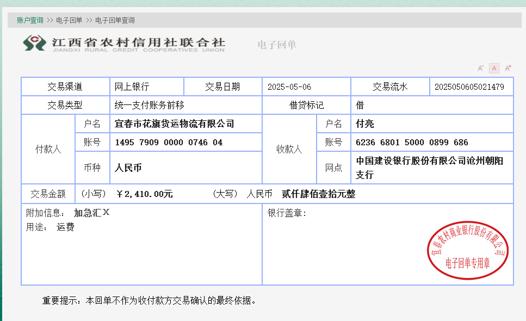Click the 交易类型 label cell
The height and width of the screenshot is (321, 526).
coord(65,106)
